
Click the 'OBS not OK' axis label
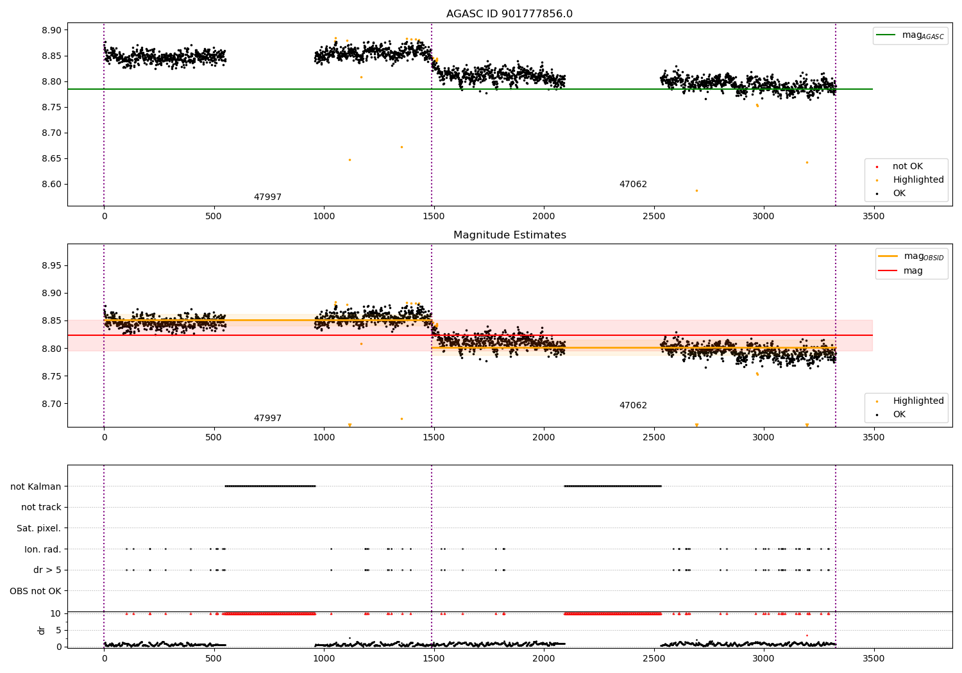point(36,591)
